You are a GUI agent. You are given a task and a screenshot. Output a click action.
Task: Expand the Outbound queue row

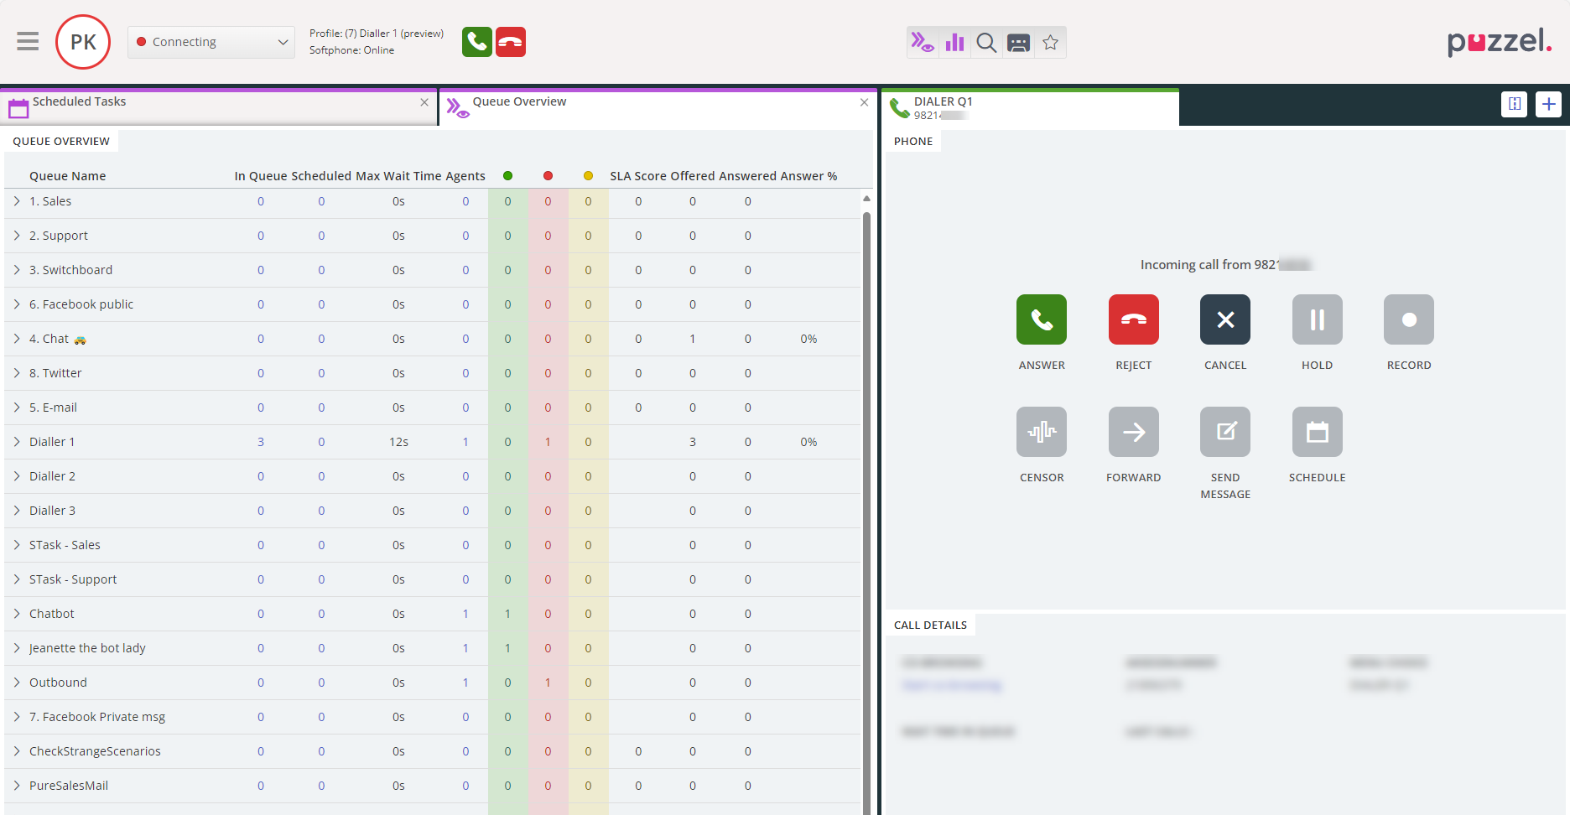coord(17,683)
